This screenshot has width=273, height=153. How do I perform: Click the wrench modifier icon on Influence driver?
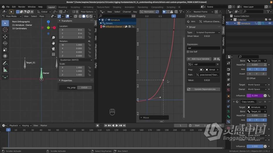(126, 27)
